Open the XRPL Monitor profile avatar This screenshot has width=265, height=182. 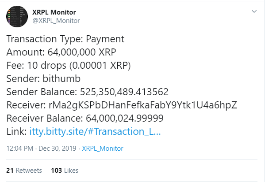tap(17, 16)
